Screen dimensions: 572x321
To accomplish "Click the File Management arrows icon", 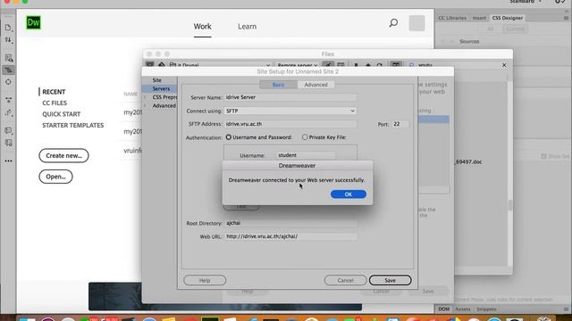I will point(8,39).
